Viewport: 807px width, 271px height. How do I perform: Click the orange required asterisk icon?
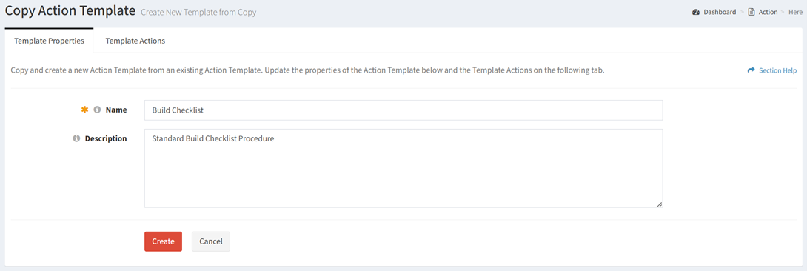point(85,110)
